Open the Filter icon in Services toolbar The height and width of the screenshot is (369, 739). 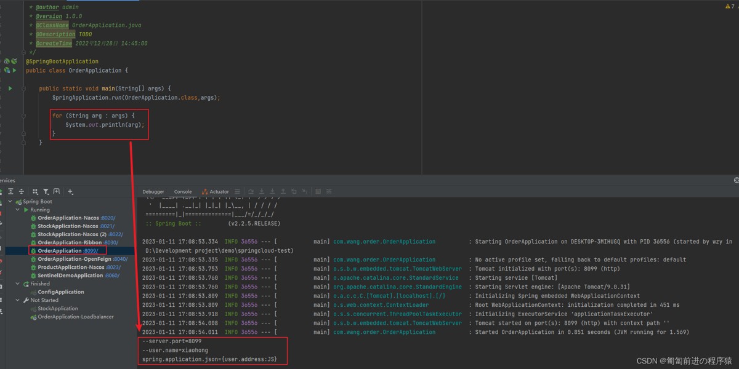(x=46, y=192)
